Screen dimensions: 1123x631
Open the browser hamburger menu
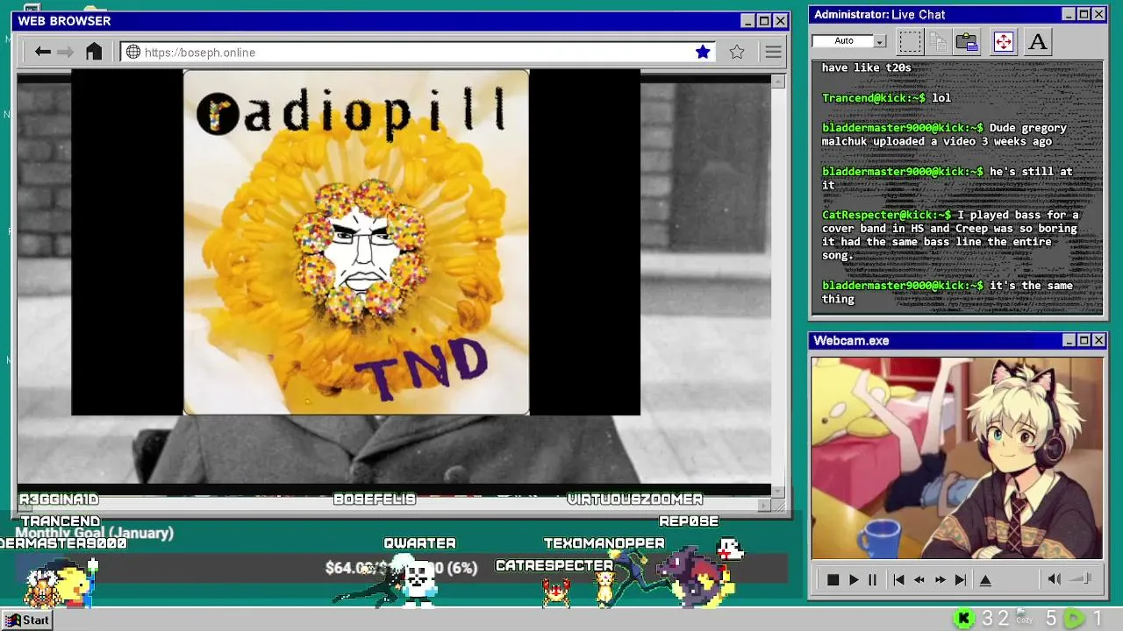coord(773,52)
